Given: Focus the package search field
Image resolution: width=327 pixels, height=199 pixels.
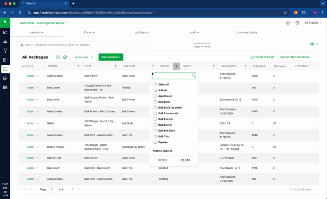Looking at the screenshot, I should (86, 45).
